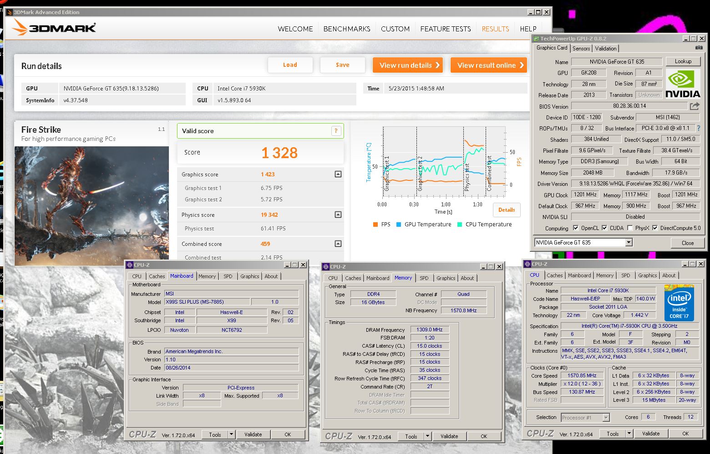Open the BENCHMARKS tab in 3DMark

pos(347,29)
